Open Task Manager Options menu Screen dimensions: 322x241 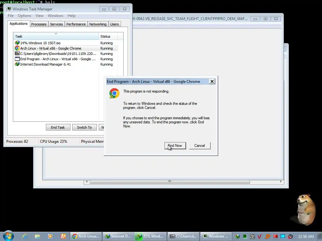(x=25, y=16)
